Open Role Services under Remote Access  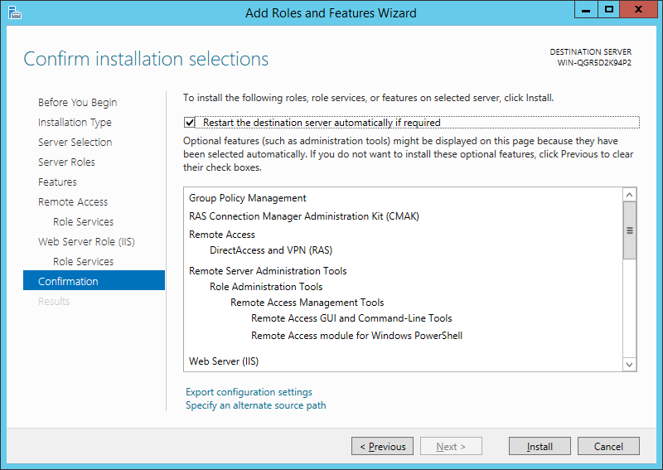[84, 221]
